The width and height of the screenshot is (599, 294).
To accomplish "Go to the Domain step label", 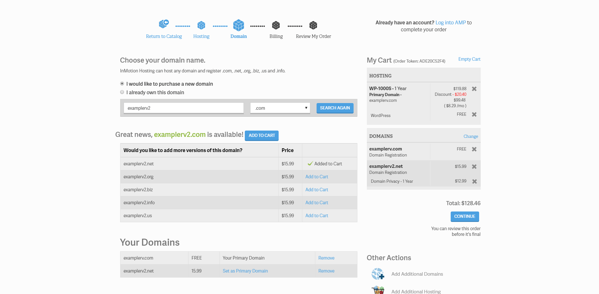I will coord(238,36).
